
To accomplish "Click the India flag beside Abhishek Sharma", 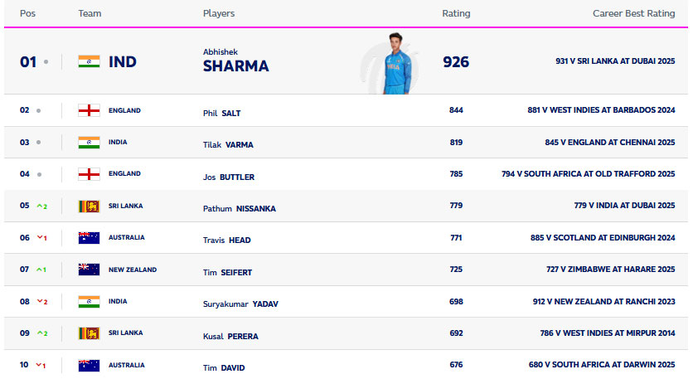I will click(x=89, y=61).
